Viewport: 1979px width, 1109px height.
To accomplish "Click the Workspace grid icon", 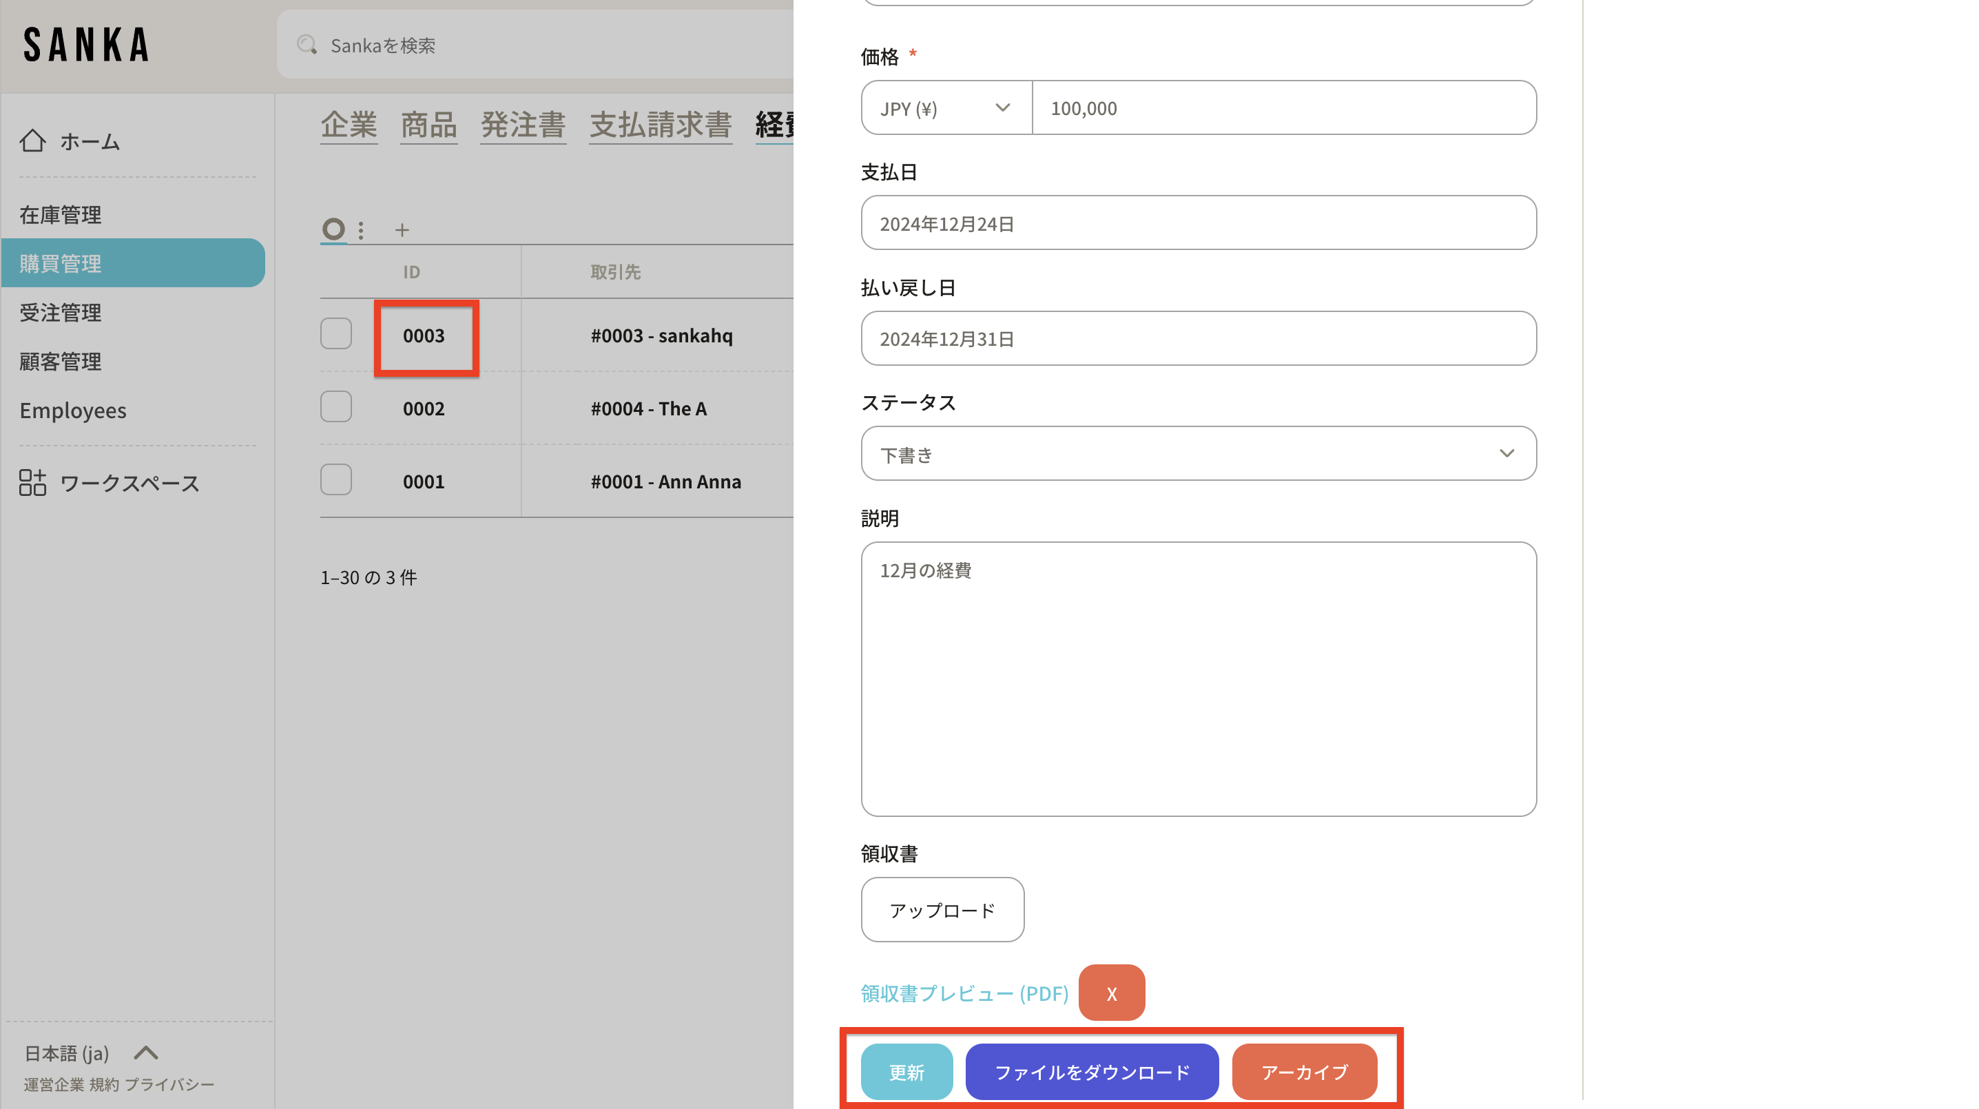I will (32, 483).
